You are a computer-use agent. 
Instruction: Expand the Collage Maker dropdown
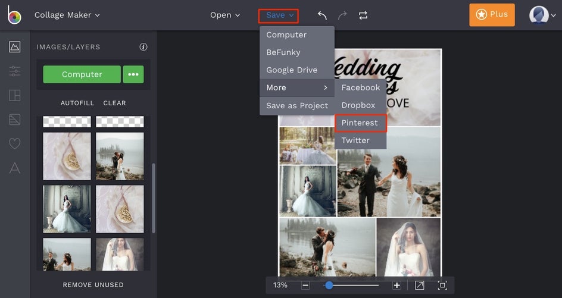67,15
